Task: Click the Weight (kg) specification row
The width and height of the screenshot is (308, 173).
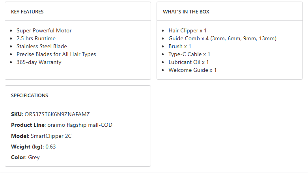Action: (34, 147)
